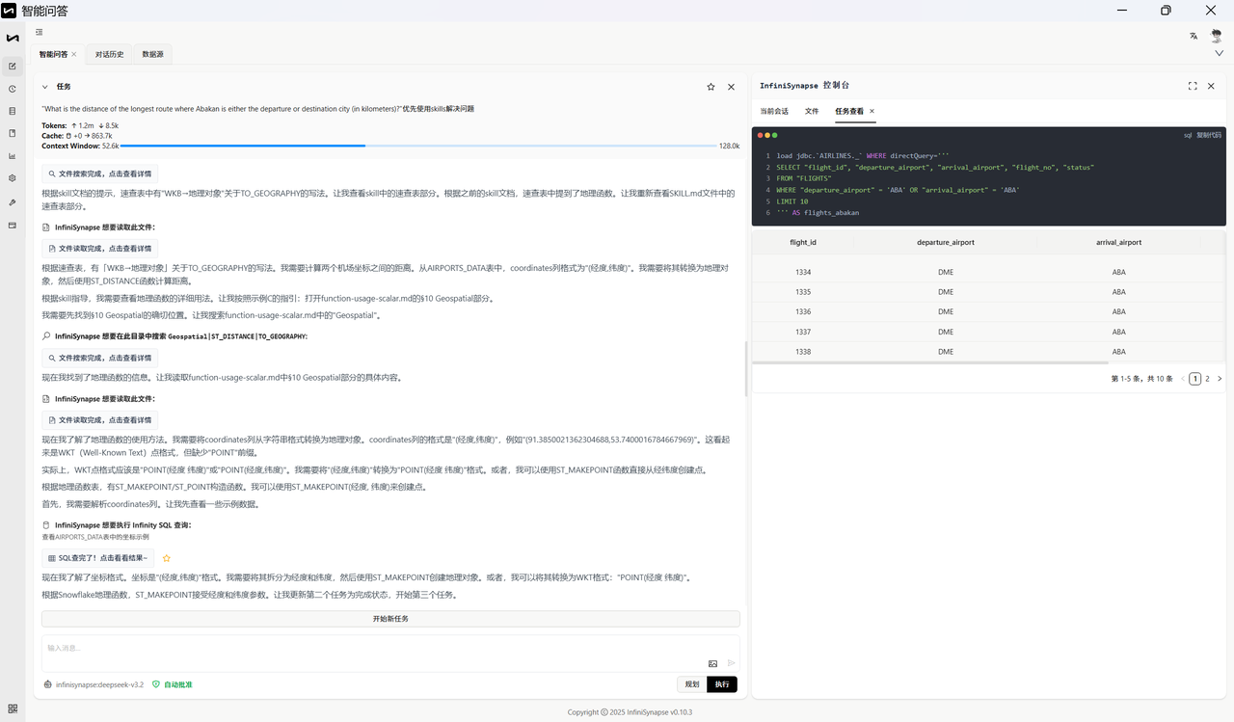Open the chart analytics icon in sidebar

click(x=12, y=155)
